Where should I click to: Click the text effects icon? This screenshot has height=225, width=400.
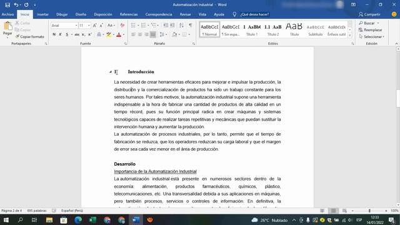pos(99,34)
